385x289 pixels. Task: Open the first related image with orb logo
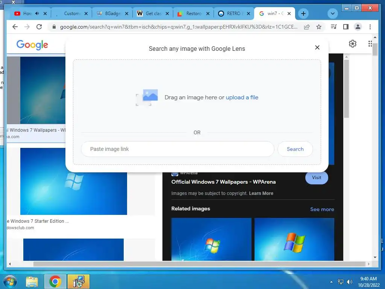point(211,239)
